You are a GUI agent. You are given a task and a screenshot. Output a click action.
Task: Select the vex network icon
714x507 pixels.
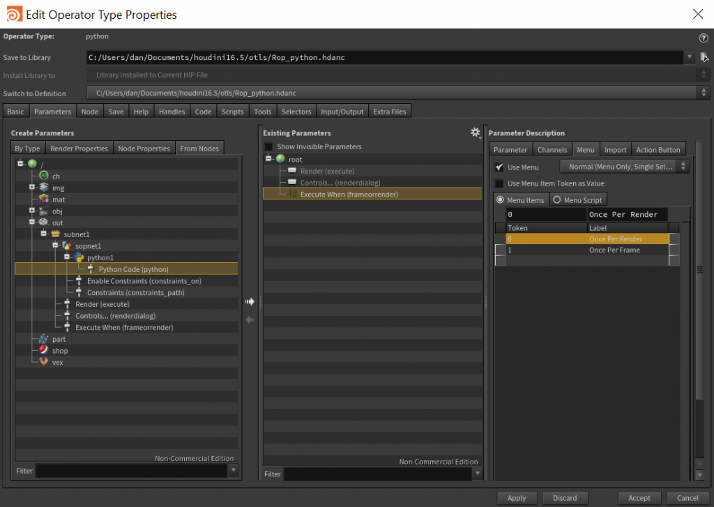(x=43, y=362)
